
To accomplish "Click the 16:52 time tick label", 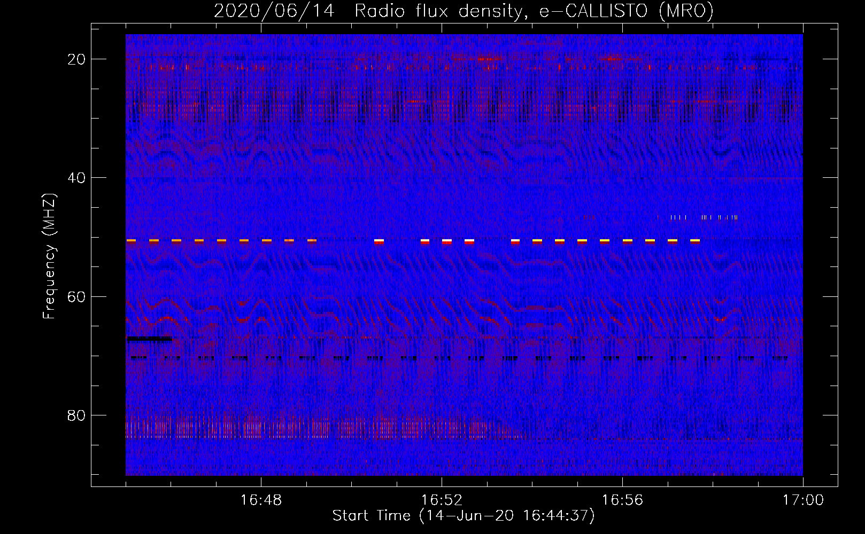I will tap(442, 500).
